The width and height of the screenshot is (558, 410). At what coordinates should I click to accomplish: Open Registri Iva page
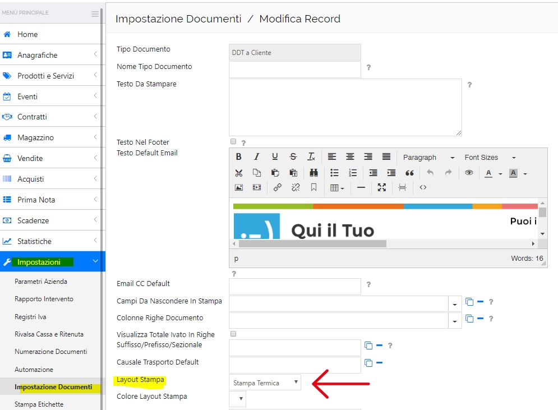click(30, 317)
